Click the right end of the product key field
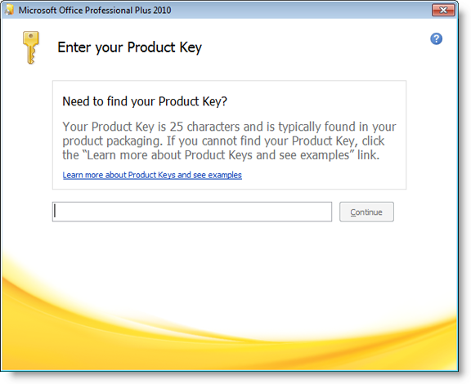This screenshot has width=471, height=384. click(326, 212)
